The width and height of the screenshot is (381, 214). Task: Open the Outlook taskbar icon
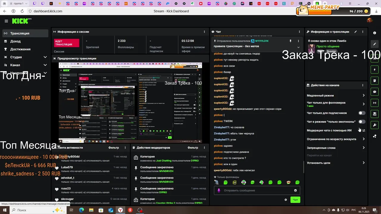[111, 210]
